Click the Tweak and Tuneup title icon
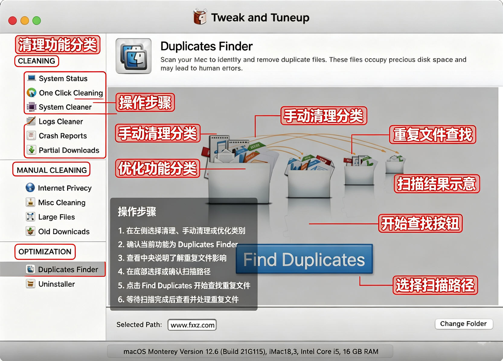The image size is (503, 361). tap(200, 17)
